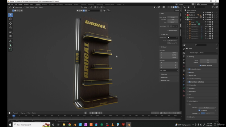Image resolution: width=226 pixels, height=127 pixels.
Task: Click the outliner filter funnel icon
Action: pyautogui.click(x=213, y=7)
